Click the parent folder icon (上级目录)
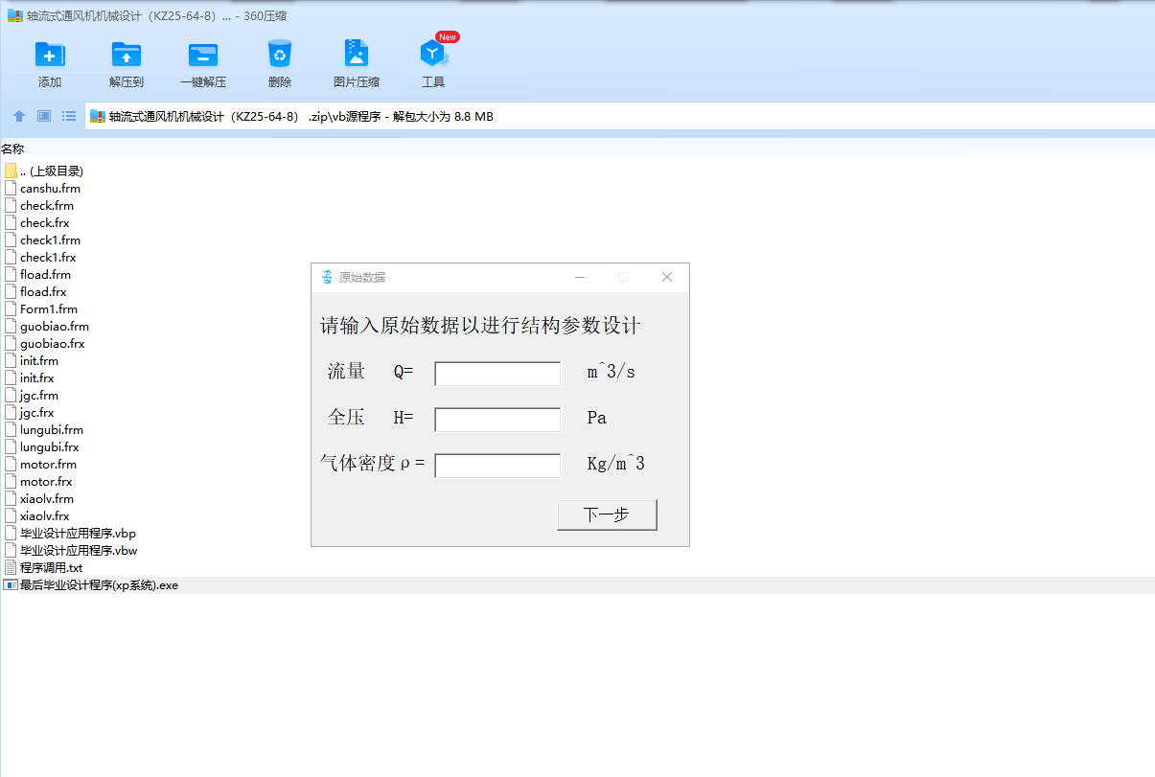Viewport: 1155px width, 777px height. tap(11, 171)
